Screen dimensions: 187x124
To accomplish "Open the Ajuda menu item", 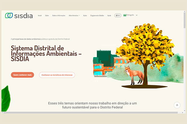I will point(109,15).
